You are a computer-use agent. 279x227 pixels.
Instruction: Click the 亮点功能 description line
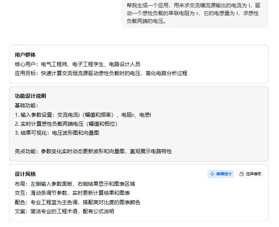93,151
